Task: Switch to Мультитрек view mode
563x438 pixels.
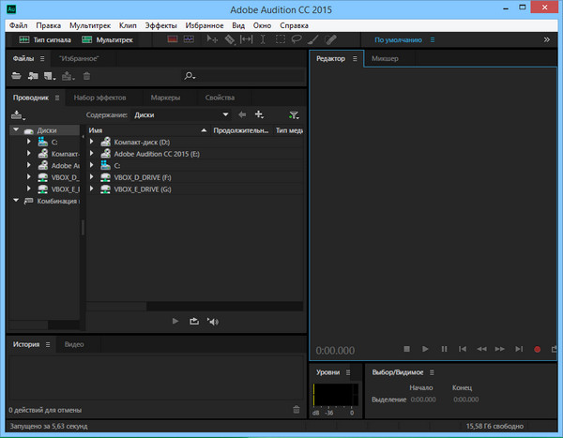Action: [x=107, y=40]
